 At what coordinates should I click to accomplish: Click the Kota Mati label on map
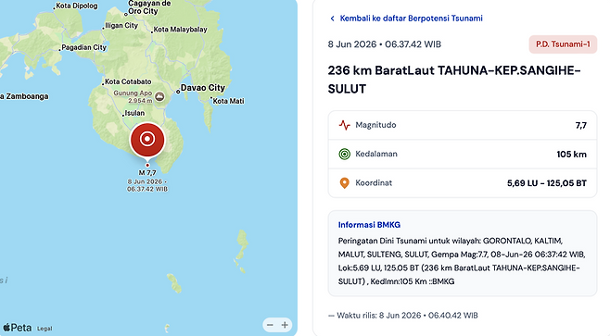228,101
